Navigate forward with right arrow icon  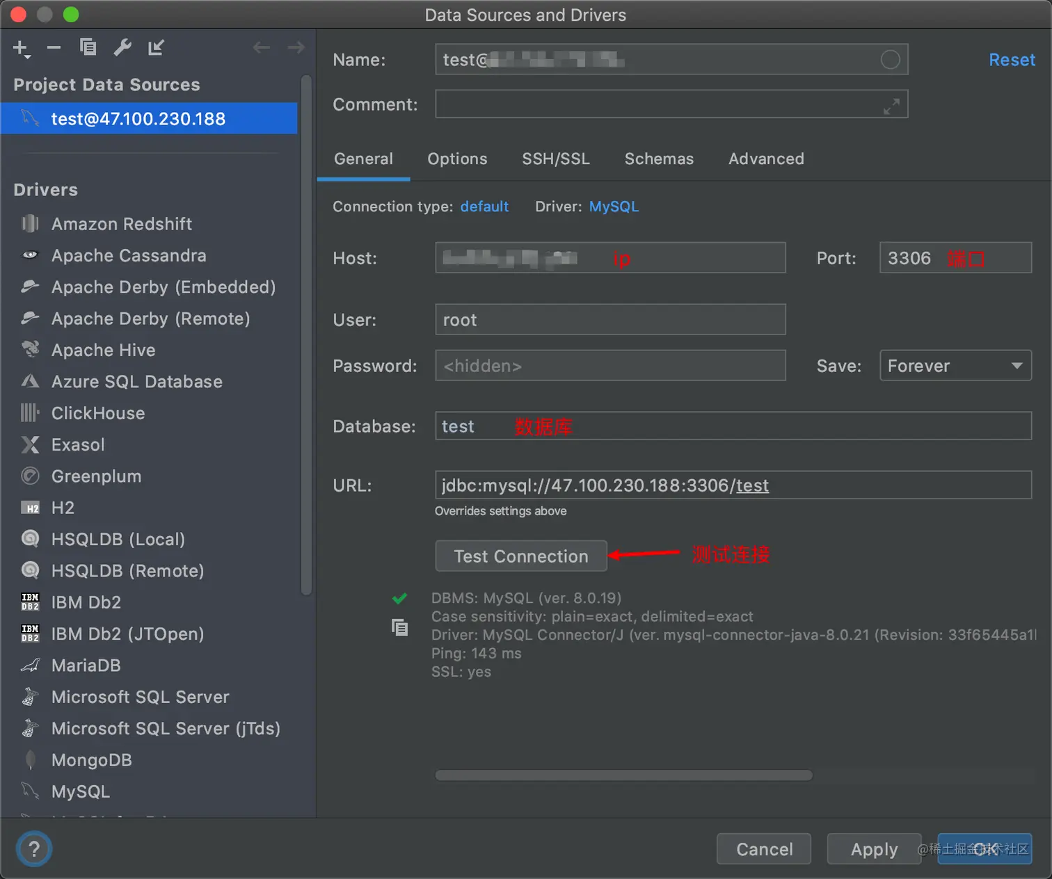pos(296,47)
